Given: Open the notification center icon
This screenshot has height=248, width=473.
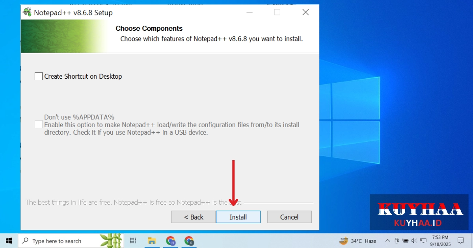Looking at the screenshot, I should (x=460, y=241).
